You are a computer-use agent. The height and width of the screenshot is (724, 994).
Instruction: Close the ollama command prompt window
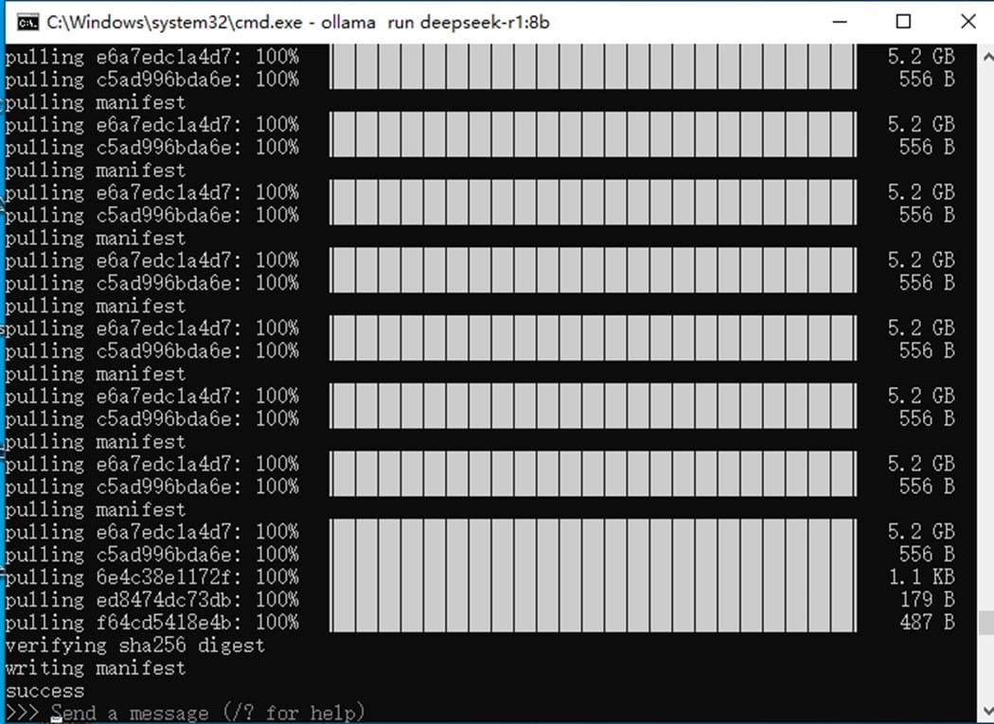coord(967,22)
